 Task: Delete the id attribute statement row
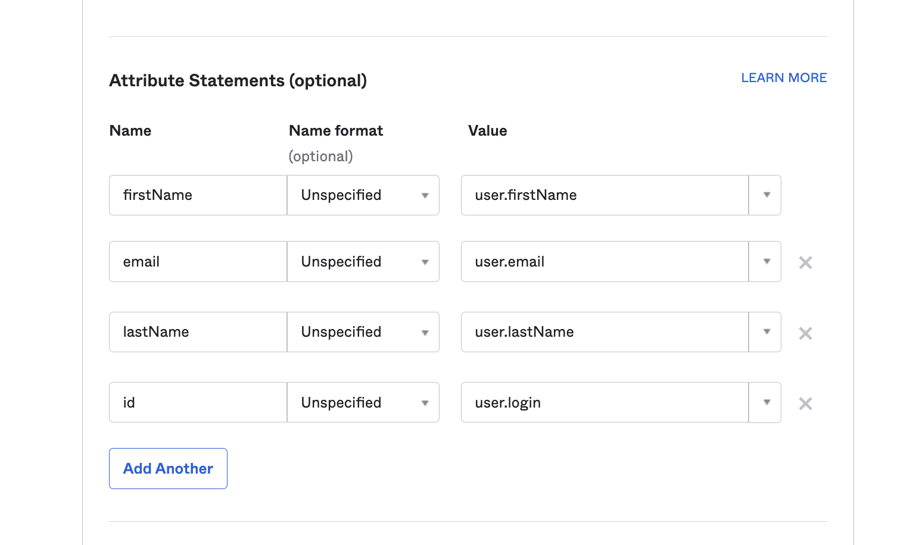805,403
